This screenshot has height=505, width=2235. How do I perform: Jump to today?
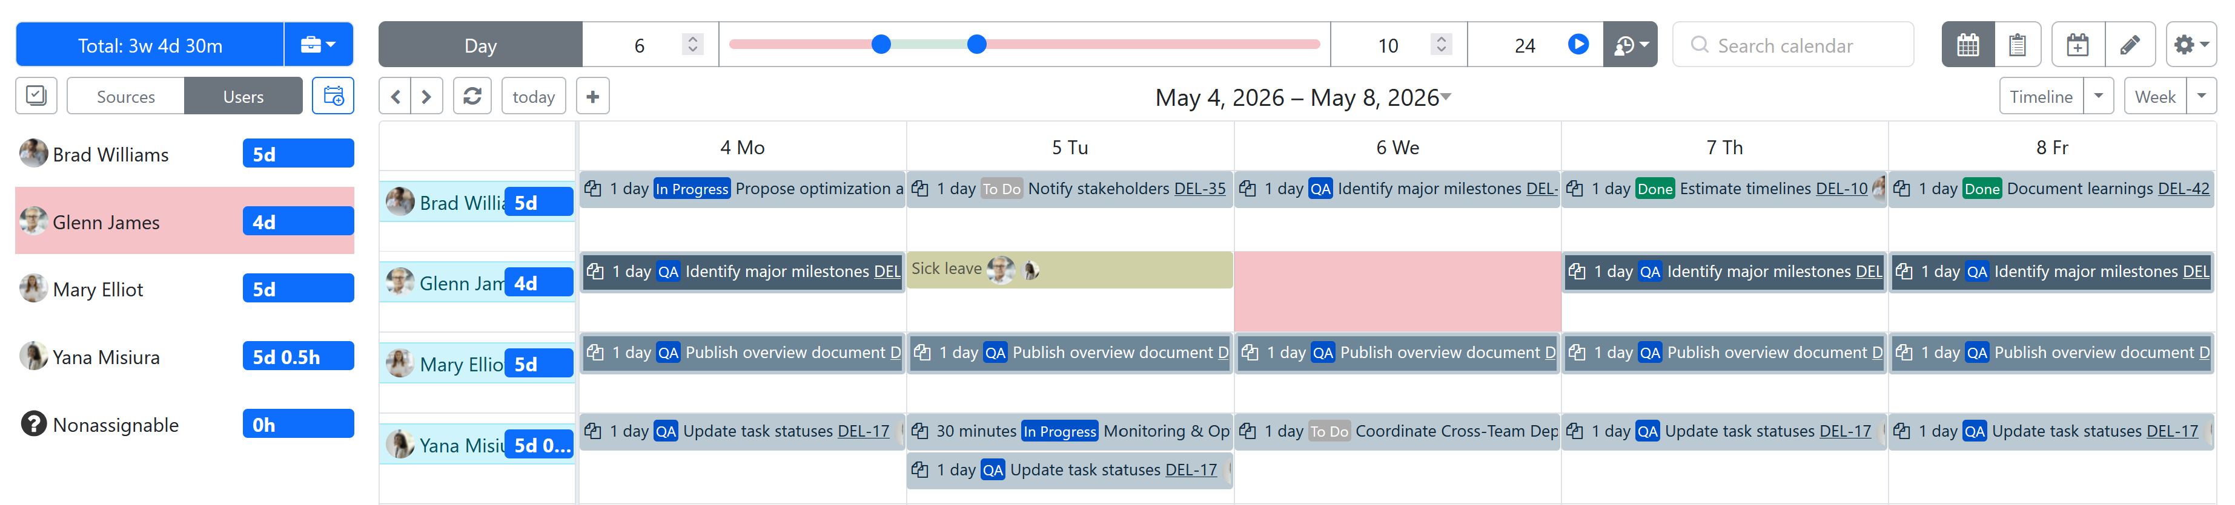point(534,96)
